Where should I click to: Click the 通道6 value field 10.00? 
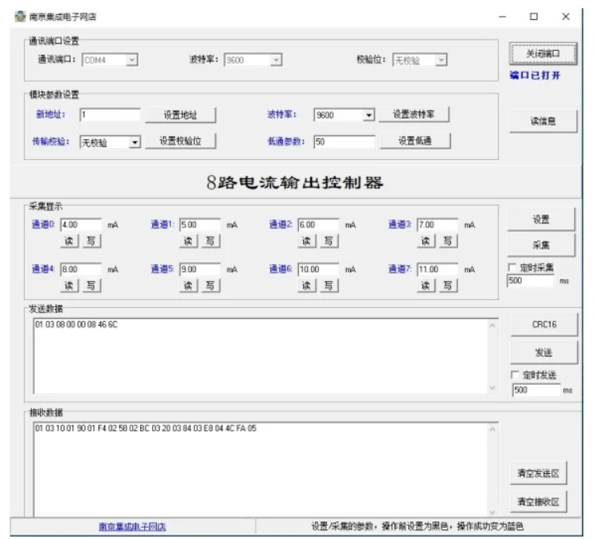318,269
